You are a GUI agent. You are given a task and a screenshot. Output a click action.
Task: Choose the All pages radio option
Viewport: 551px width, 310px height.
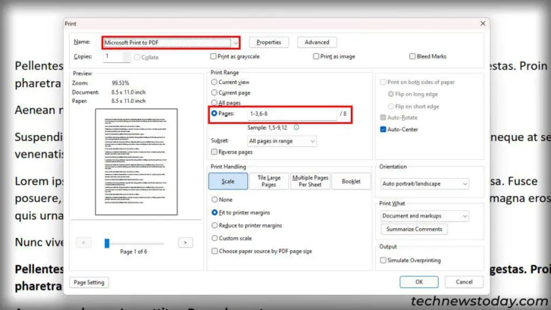214,103
